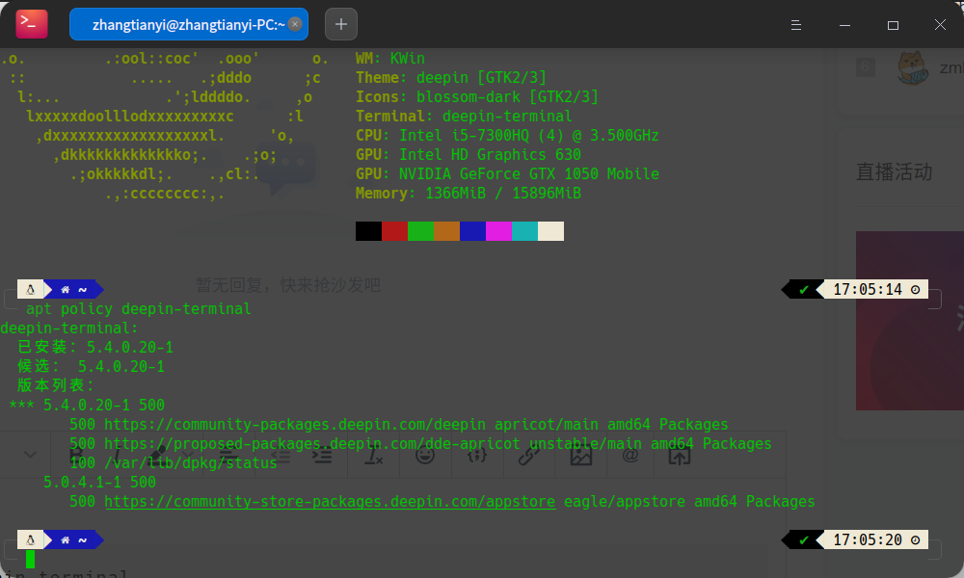Click the dog avatar in background forum page

912,67
